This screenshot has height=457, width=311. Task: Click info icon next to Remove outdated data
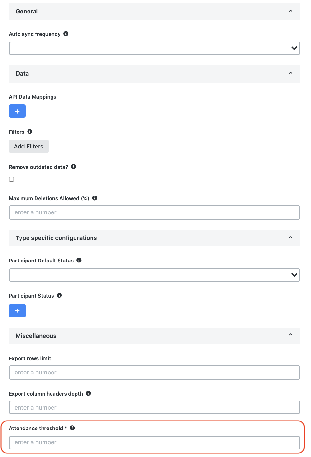tap(73, 167)
